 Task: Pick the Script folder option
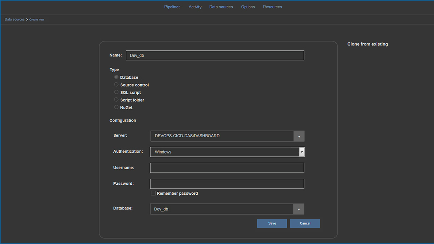point(116,100)
